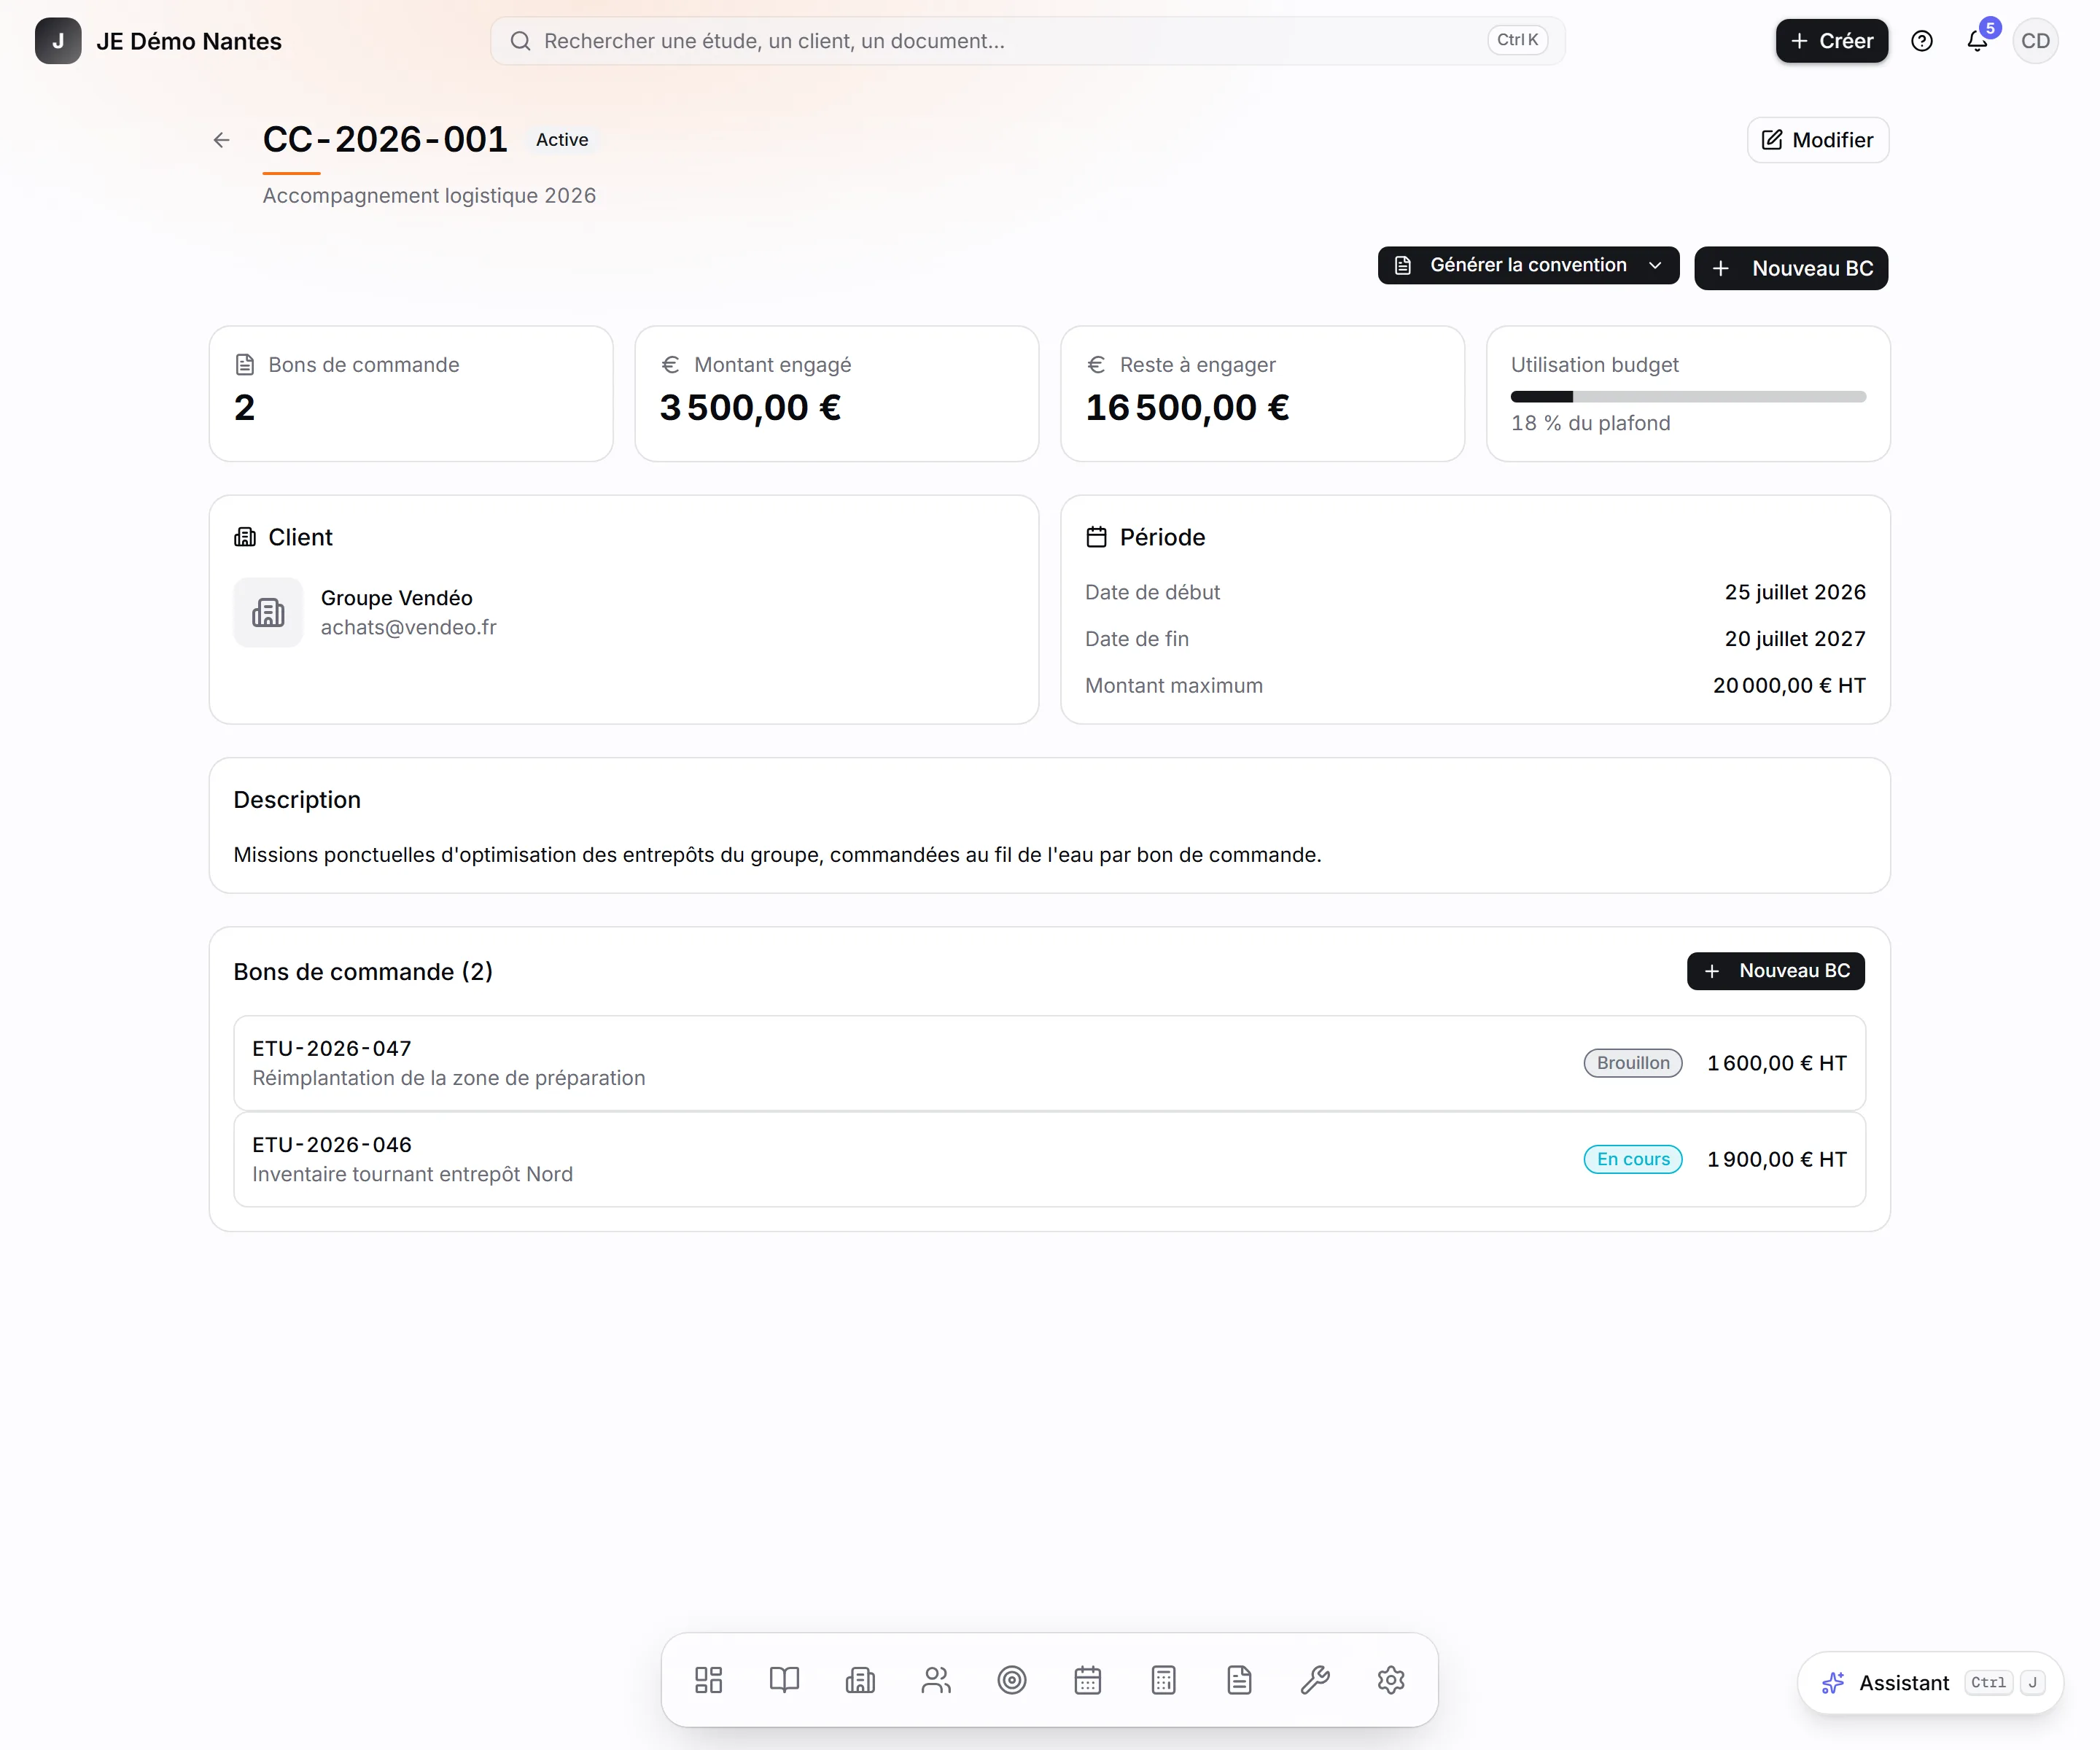Click the Brouillon status badge

pyautogui.click(x=1633, y=1063)
